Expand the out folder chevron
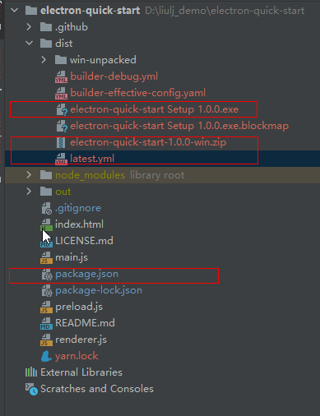 click(29, 192)
